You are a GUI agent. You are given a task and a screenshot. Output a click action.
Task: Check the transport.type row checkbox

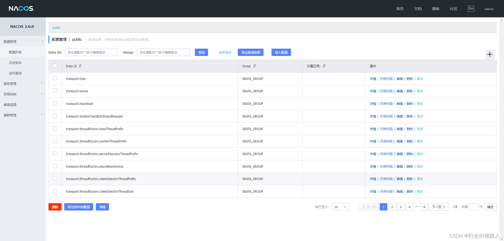[x=55, y=78]
